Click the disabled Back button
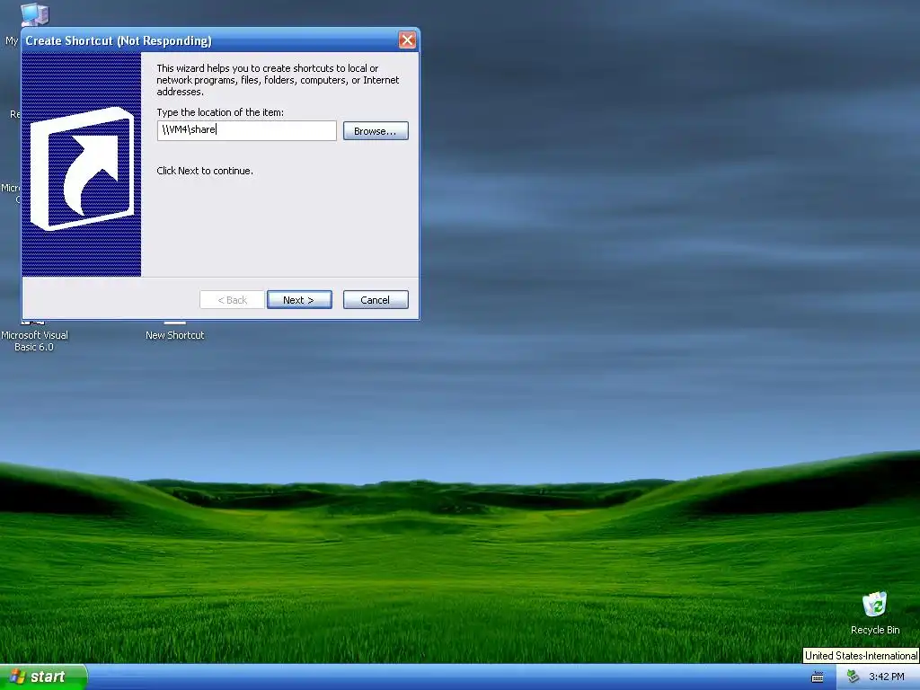This screenshot has width=920, height=690. (x=233, y=300)
